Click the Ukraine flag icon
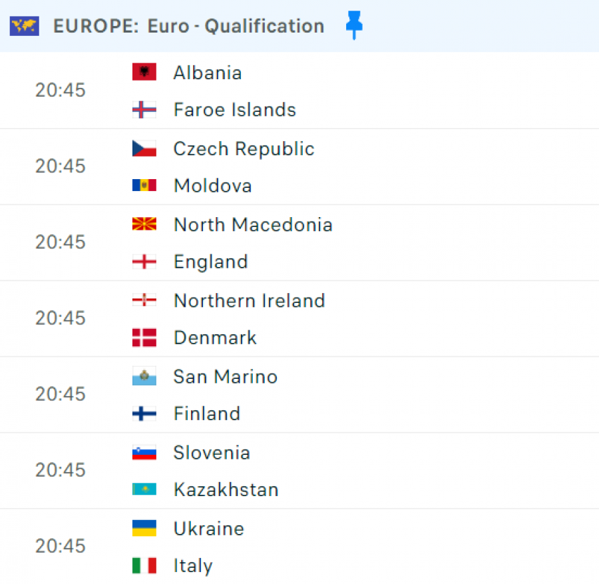Image resolution: width=599 pixels, height=584 pixels. (x=144, y=528)
